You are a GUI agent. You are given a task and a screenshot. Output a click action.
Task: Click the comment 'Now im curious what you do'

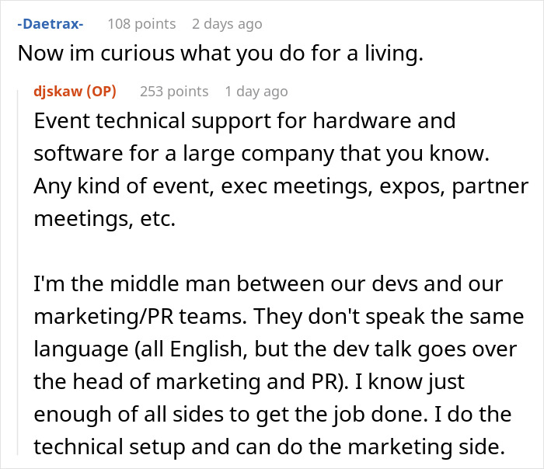click(x=220, y=54)
